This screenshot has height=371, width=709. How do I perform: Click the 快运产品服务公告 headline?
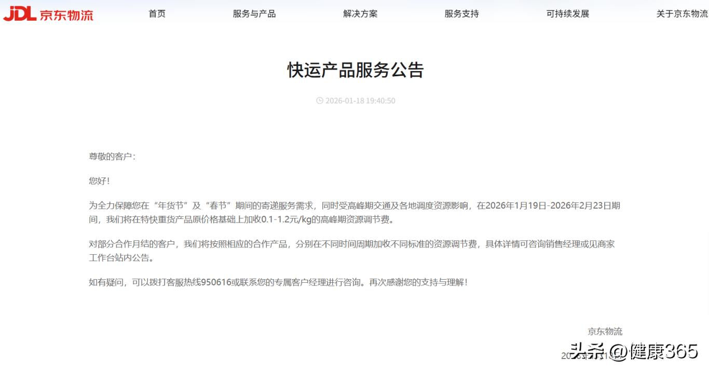[x=356, y=70]
